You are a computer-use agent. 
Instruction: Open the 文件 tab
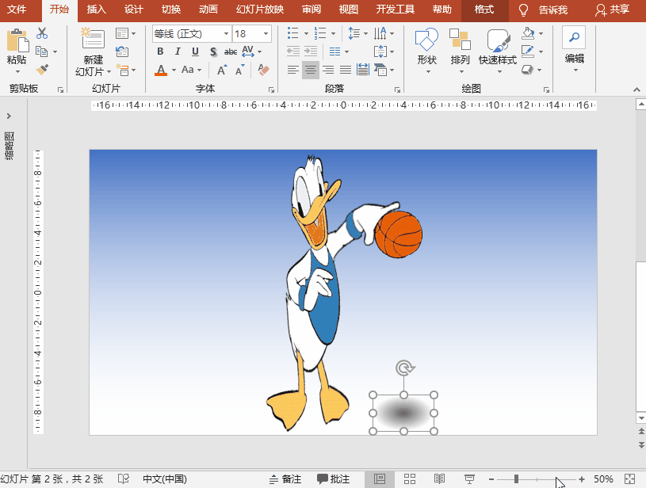[17, 9]
